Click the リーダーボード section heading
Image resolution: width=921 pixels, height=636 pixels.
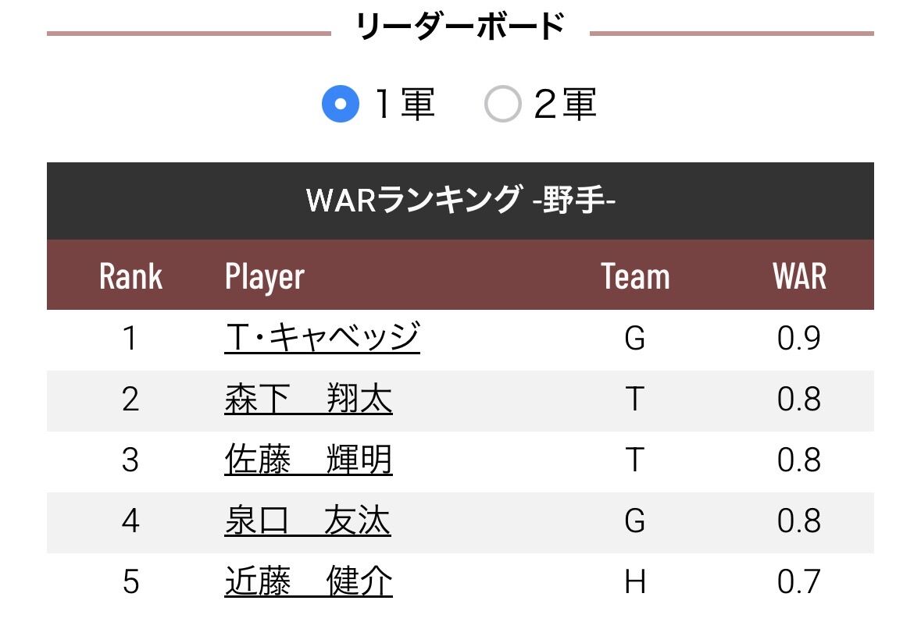click(460, 28)
